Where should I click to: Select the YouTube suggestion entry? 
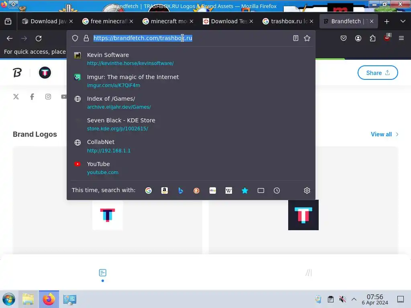tap(191, 168)
